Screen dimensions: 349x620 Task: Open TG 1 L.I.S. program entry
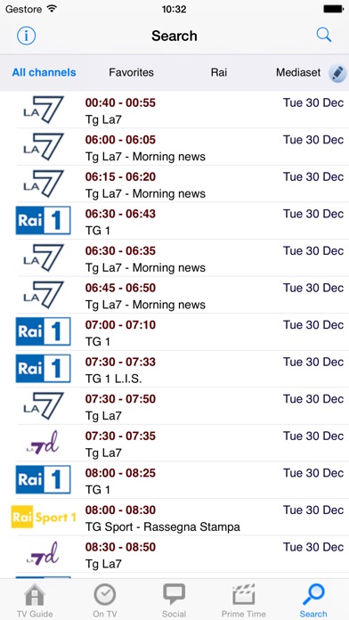174,369
